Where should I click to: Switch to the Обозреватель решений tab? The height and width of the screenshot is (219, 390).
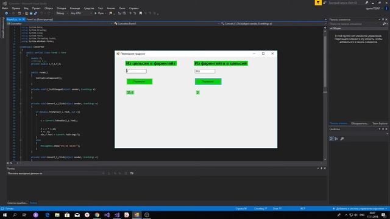[x=360, y=123]
